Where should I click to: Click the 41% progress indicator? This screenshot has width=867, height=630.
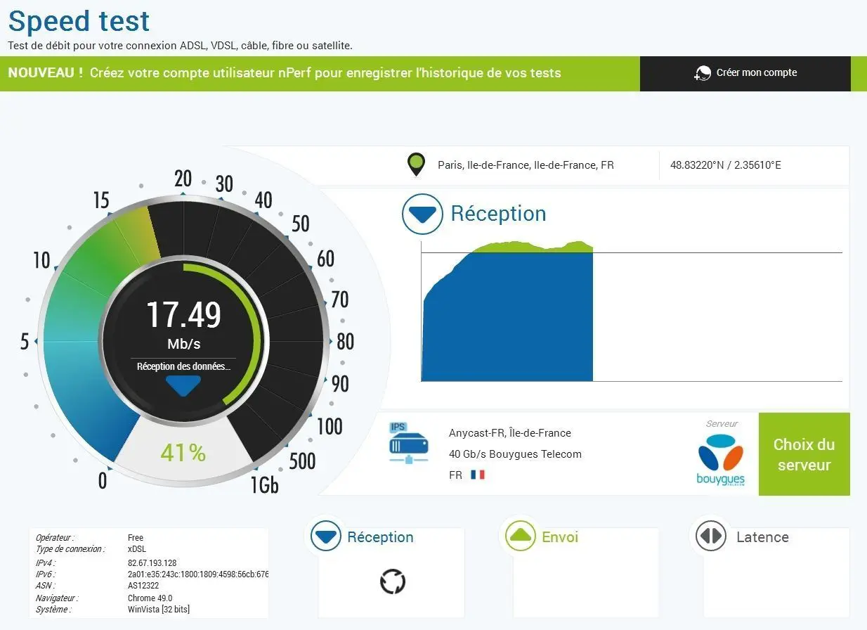tap(183, 453)
